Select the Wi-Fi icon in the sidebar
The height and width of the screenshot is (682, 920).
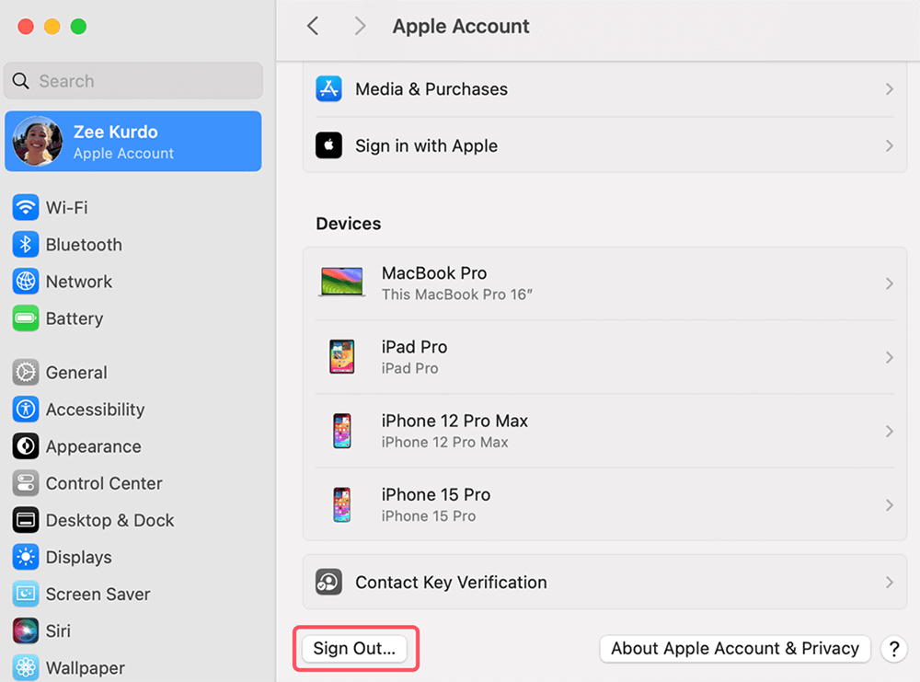click(x=25, y=207)
